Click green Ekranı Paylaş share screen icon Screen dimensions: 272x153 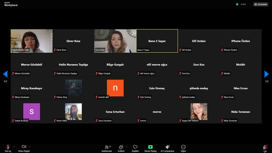click(150, 147)
